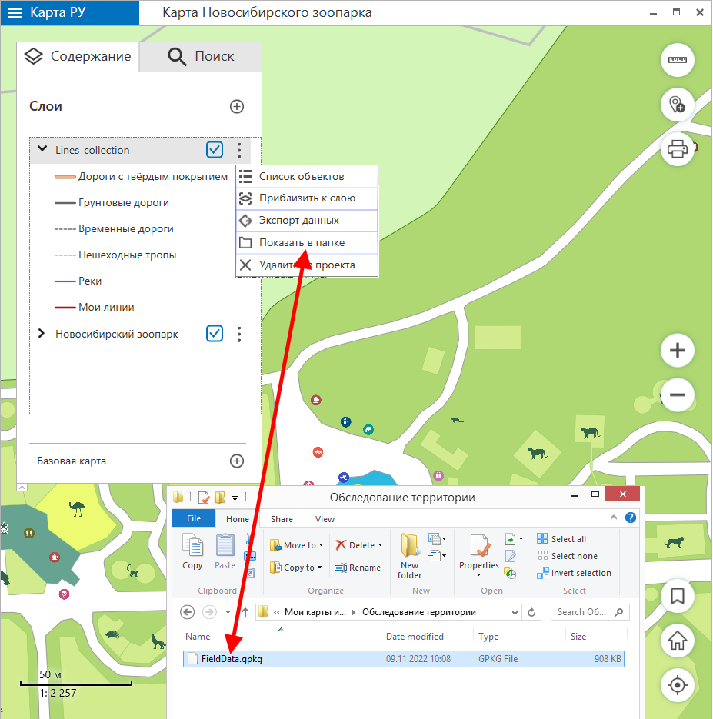
Task: Click the Мои карты и... breadcrumb
Action: click(x=315, y=612)
